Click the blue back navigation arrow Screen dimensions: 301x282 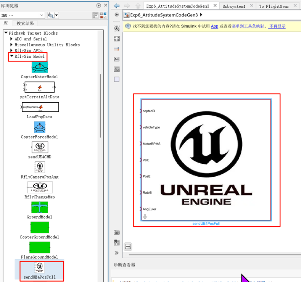[x=117, y=6]
